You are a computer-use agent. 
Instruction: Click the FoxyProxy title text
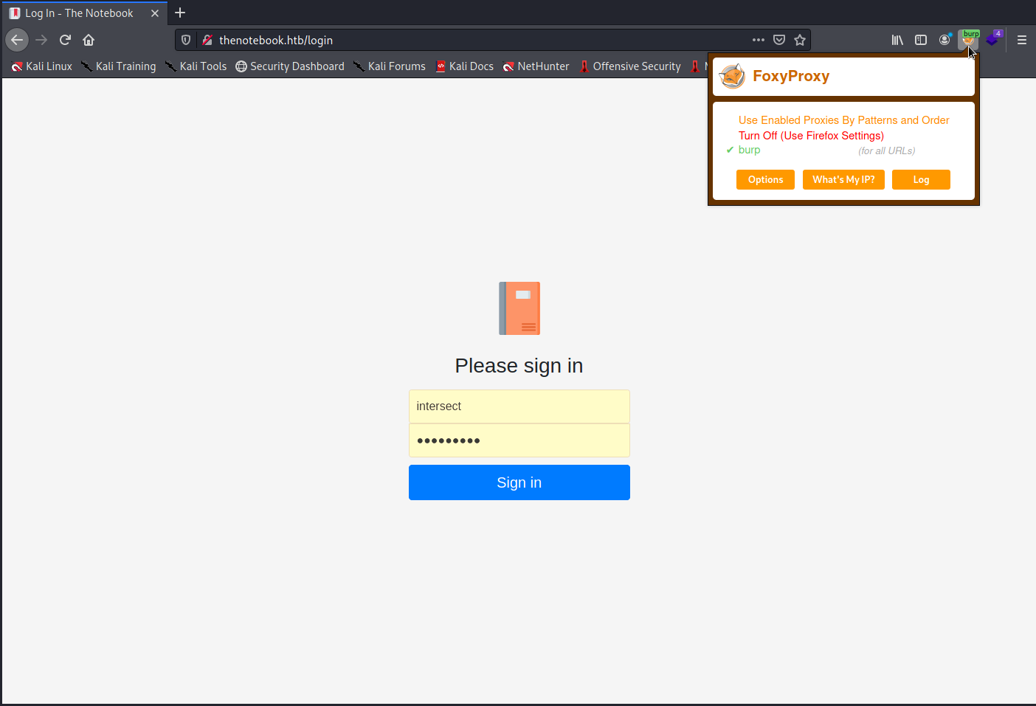[791, 76]
